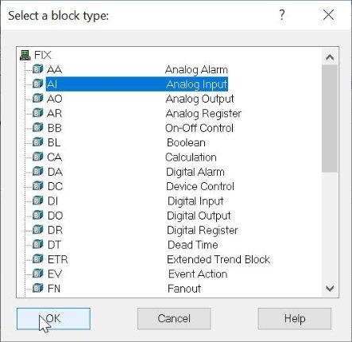Viewport: 352px width, 342px height.
Task: Select the AR Analog Register entry
Action: pos(144,114)
